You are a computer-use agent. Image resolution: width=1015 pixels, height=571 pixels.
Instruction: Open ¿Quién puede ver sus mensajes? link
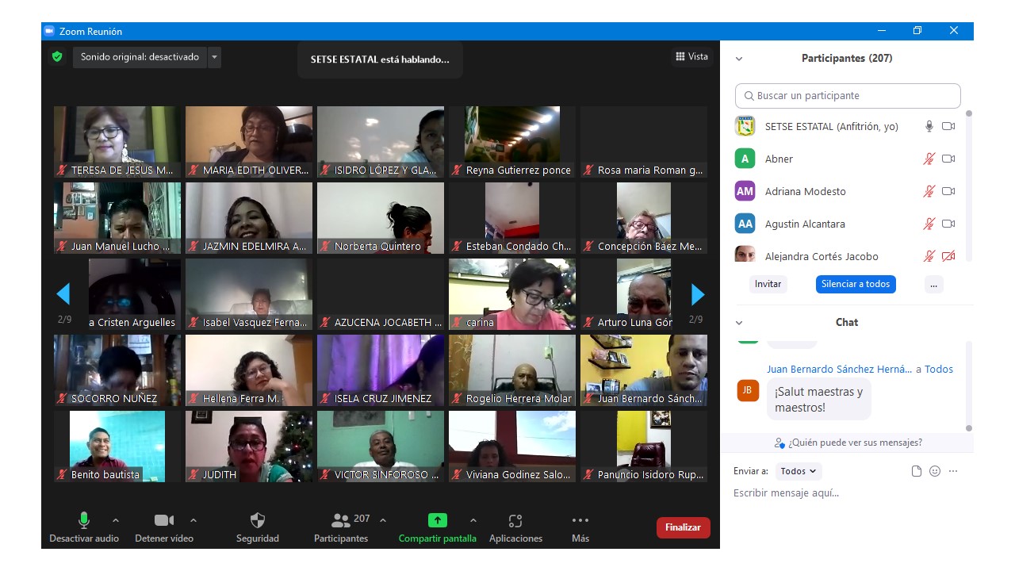click(x=848, y=443)
